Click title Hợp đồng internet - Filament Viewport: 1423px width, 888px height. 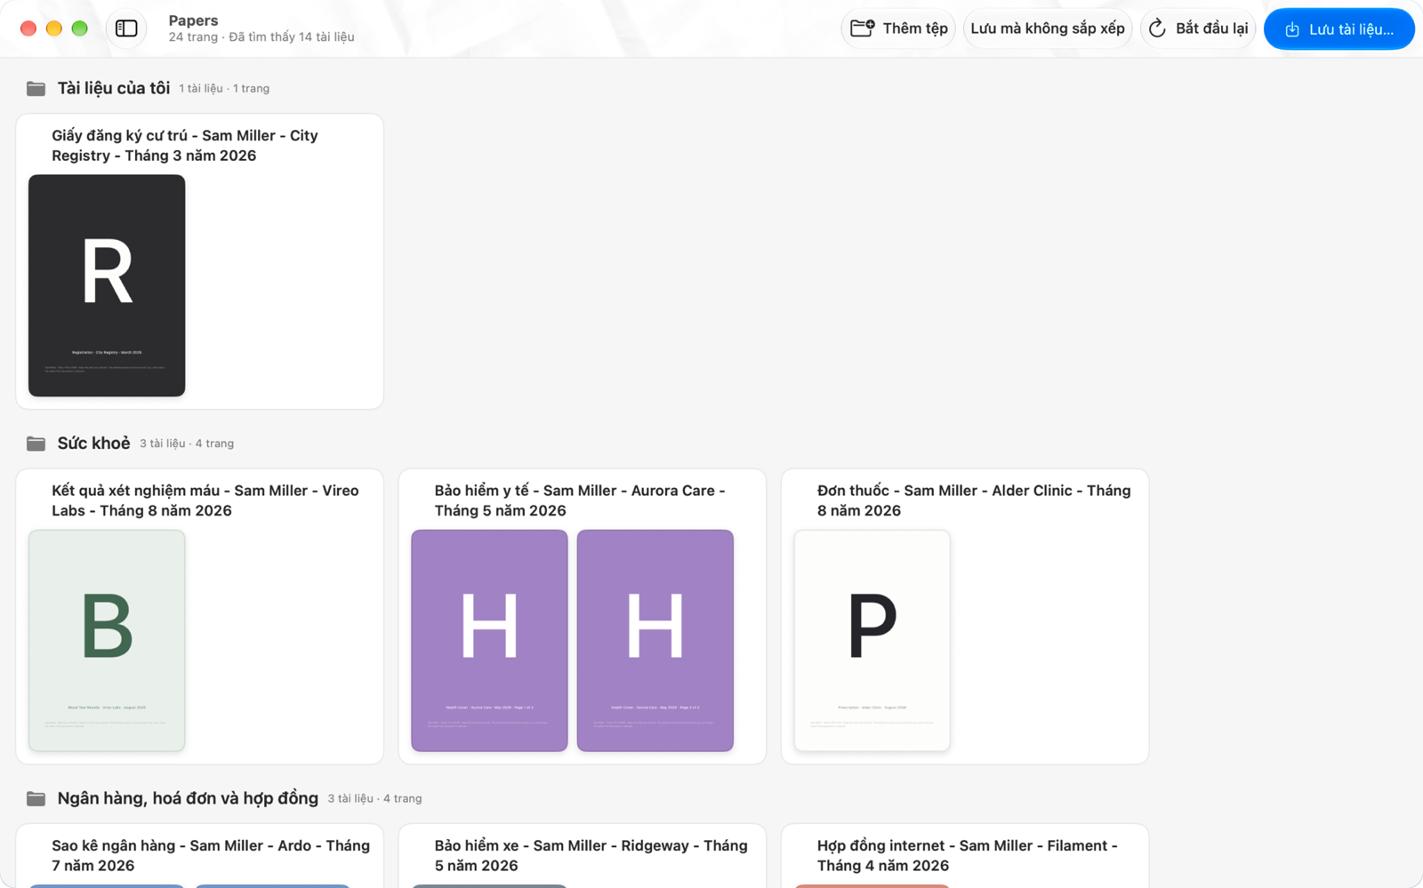(968, 855)
